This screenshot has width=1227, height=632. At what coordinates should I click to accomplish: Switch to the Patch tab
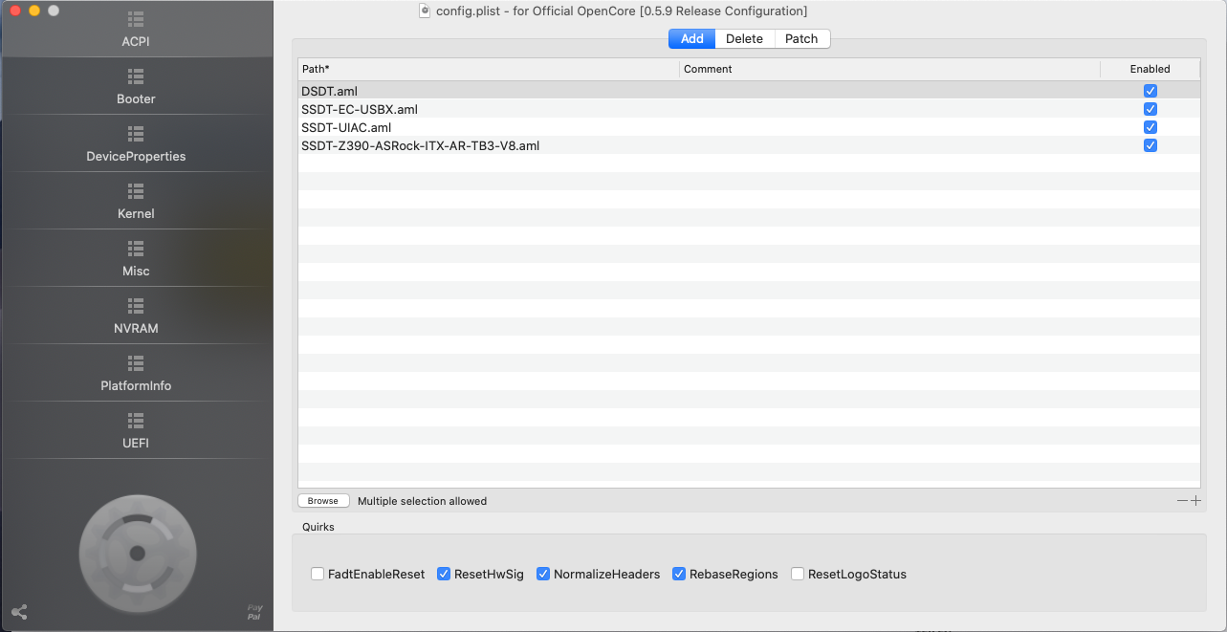801,38
